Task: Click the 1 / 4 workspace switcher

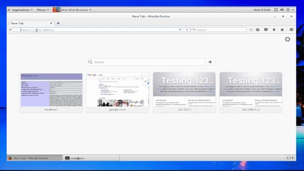Action: [290, 158]
